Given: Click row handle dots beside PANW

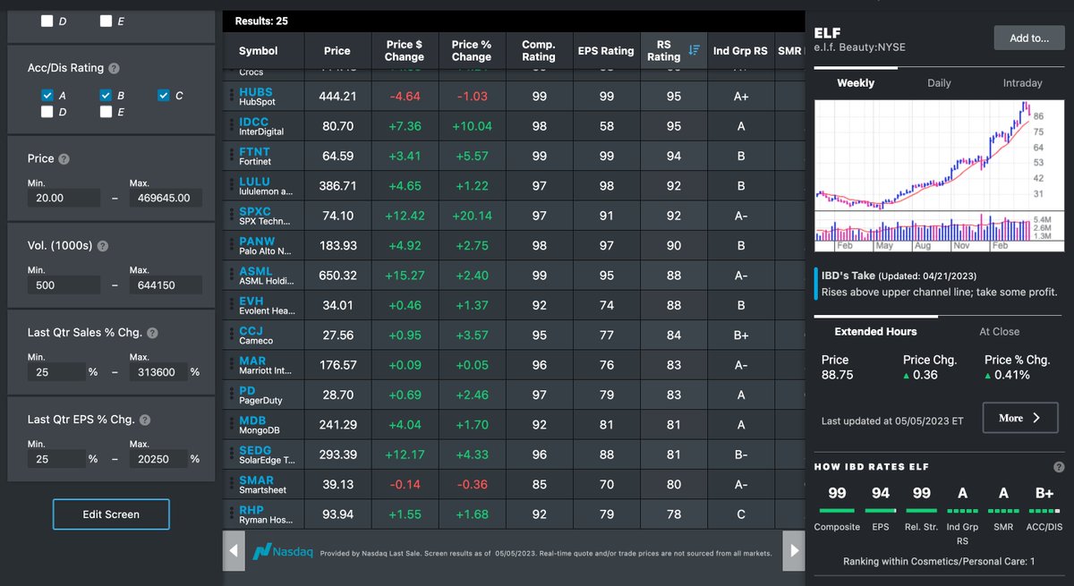Looking at the screenshot, I should click(232, 245).
